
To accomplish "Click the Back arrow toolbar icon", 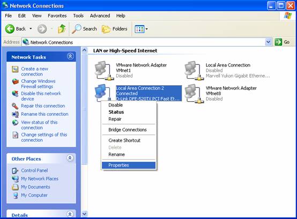I will coord(10,29).
